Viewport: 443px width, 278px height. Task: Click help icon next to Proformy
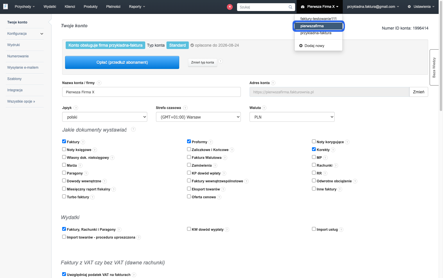tap(211, 142)
